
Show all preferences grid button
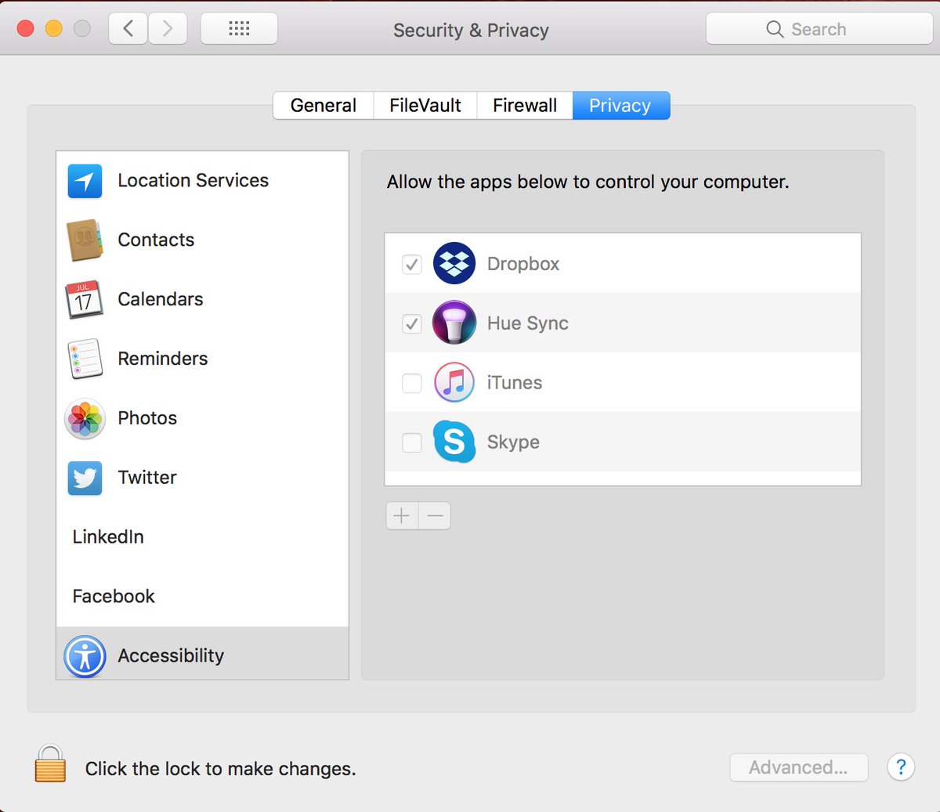point(239,29)
